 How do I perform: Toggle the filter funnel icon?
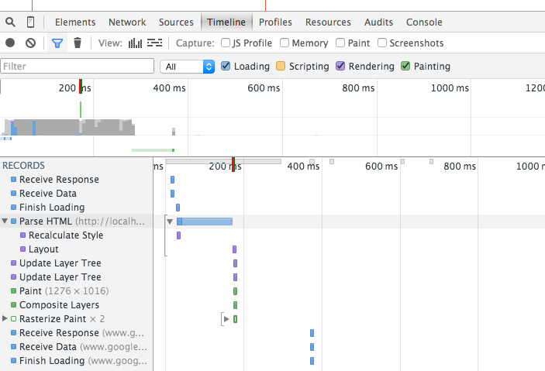[57, 43]
